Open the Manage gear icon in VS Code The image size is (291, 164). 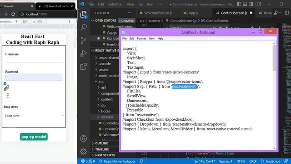point(84,151)
